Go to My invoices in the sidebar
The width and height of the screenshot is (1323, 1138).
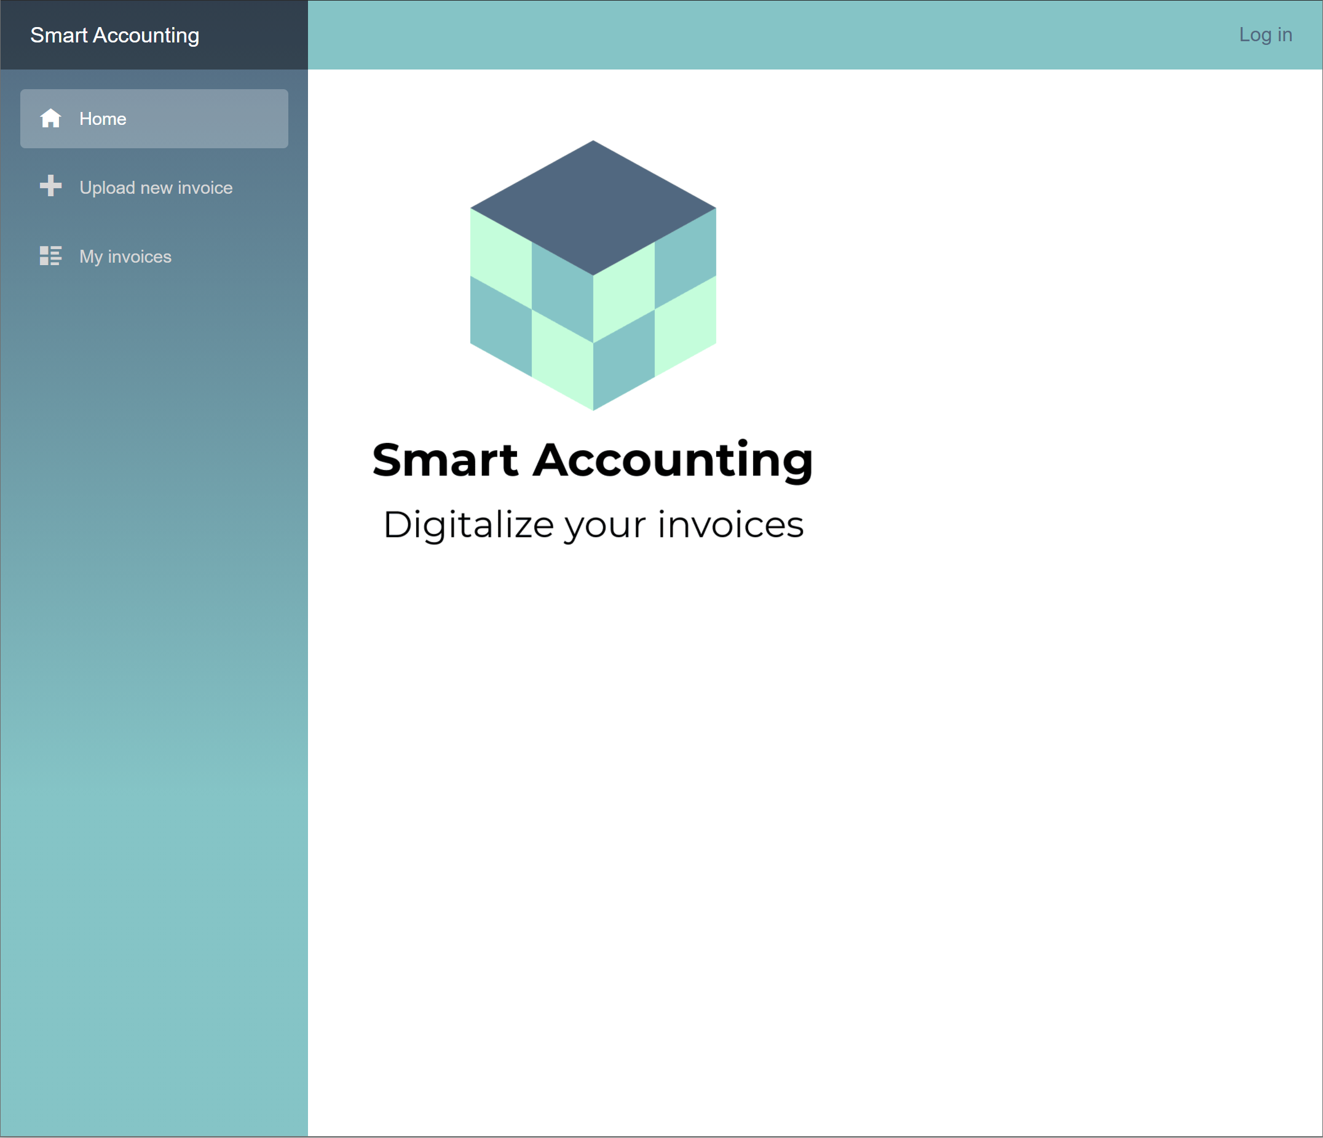point(125,257)
